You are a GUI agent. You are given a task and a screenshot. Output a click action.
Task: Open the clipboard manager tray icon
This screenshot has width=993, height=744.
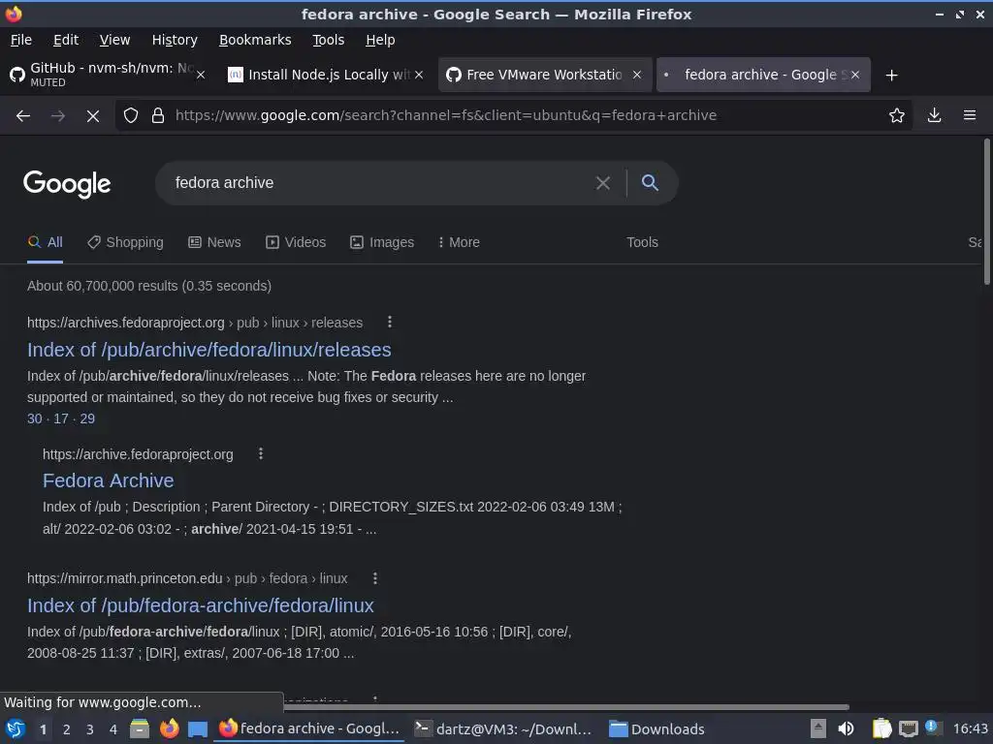pos(881,728)
